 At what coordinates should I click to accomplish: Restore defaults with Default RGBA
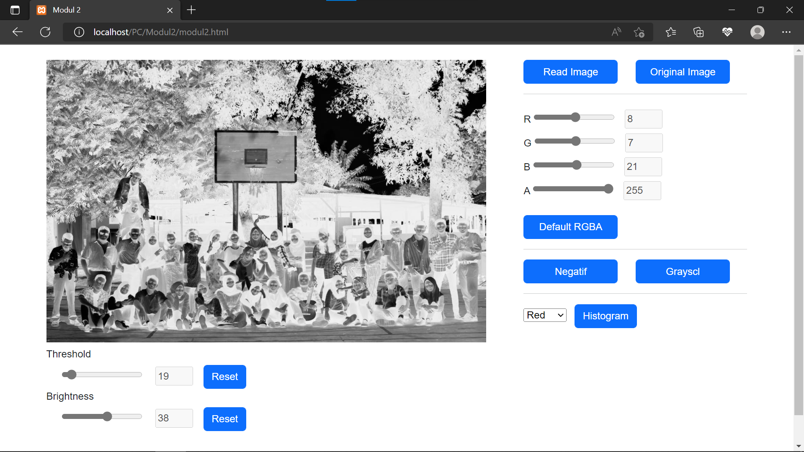pyautogui.click(x=570, y=227)
